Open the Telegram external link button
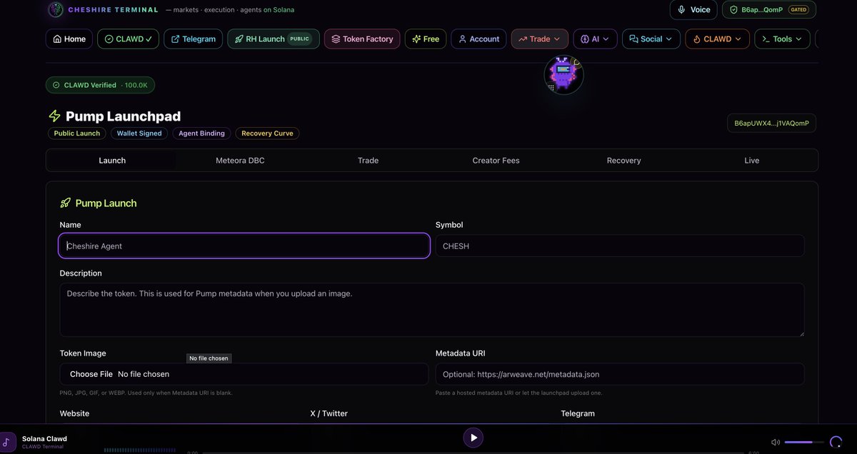Viewport: 857px width, 454px height. click(x=194, y=39)
